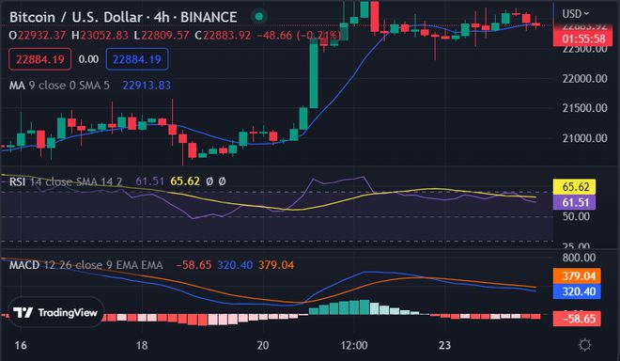Click the green market status dot

tap(259, 17)
